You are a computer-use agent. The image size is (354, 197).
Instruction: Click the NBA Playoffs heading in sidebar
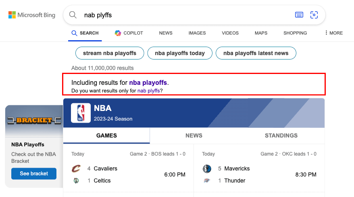point(28,145)
